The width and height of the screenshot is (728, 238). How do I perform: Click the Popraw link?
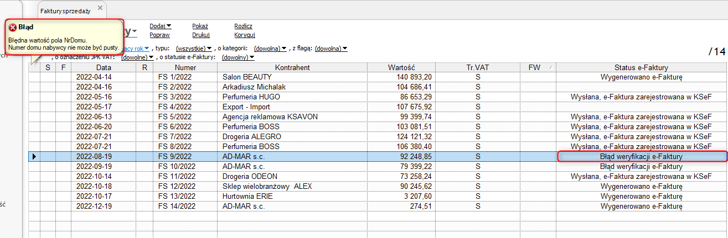159,35
